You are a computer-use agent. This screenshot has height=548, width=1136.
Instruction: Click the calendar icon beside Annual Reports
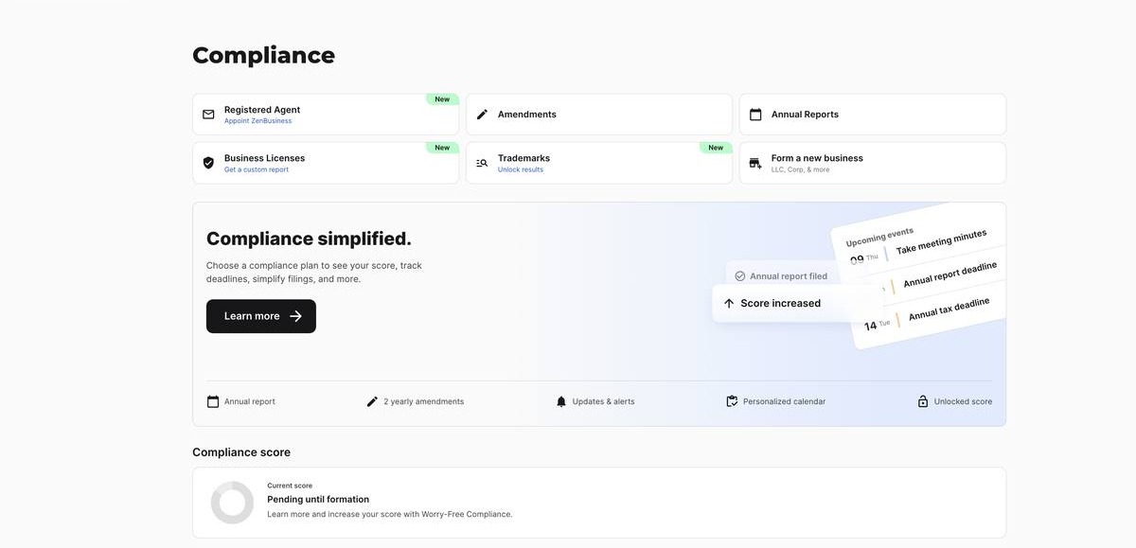[x=755, y=115]
